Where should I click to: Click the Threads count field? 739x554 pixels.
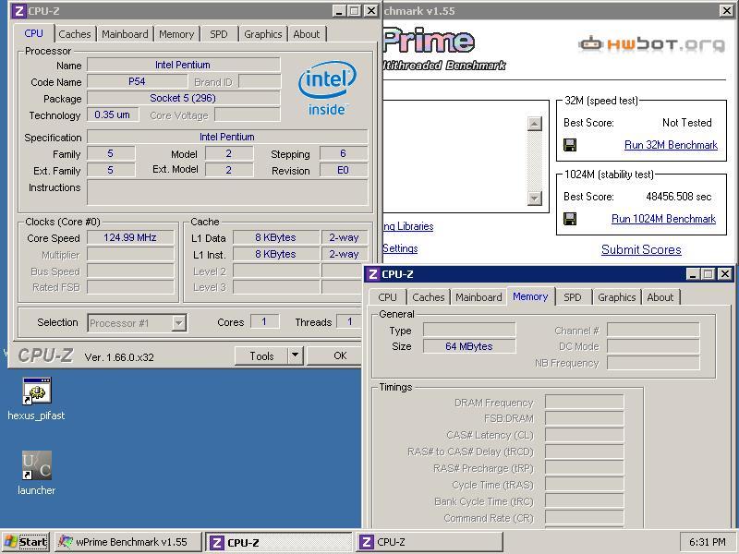[x=350, y=321]
